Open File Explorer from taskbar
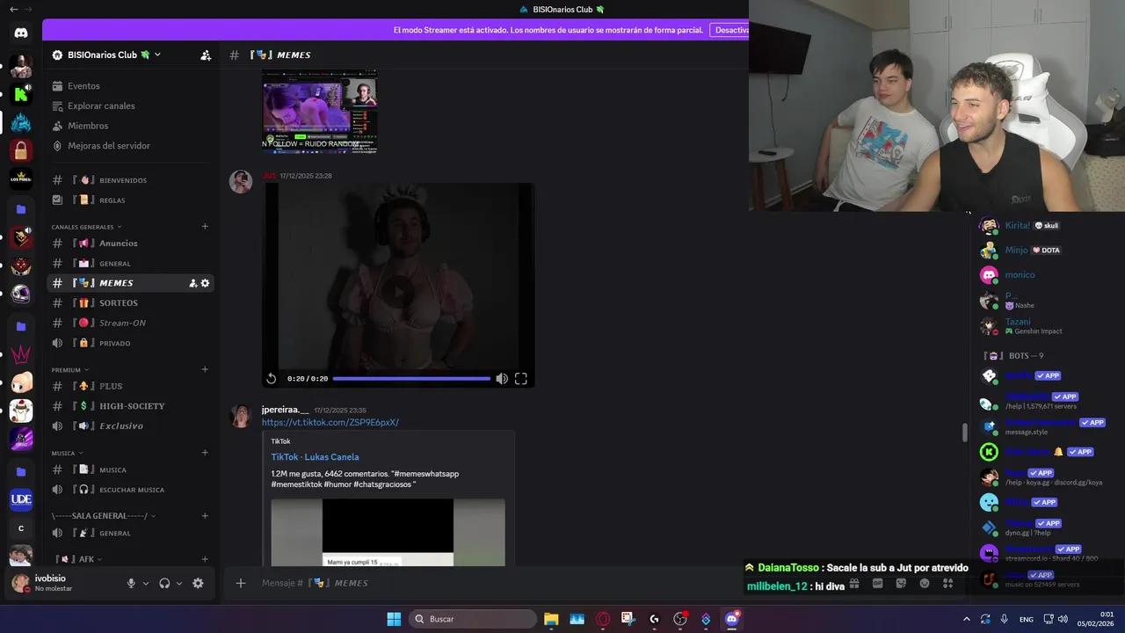The height and width of the screenshot is (633, 1125). [x=551, y=619]
